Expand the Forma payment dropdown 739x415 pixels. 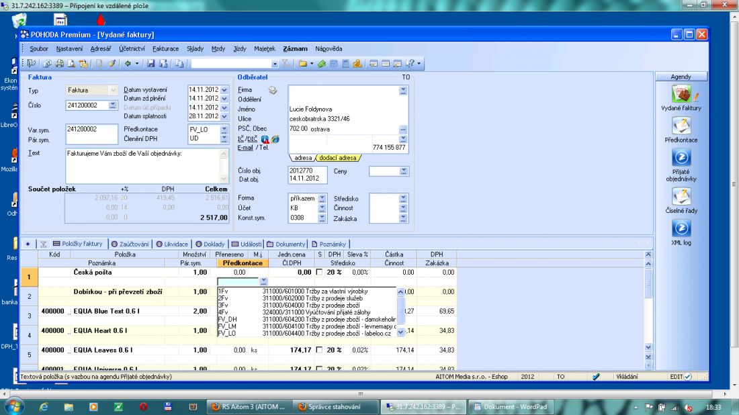(322, 198)
